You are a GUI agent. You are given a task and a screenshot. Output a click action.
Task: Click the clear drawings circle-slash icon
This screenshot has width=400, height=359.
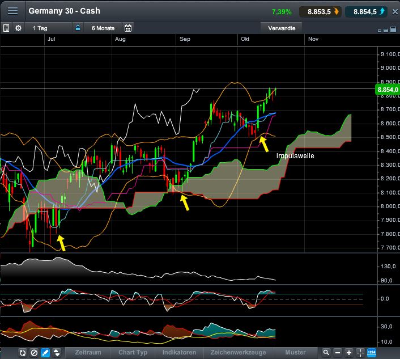point(34,353)
